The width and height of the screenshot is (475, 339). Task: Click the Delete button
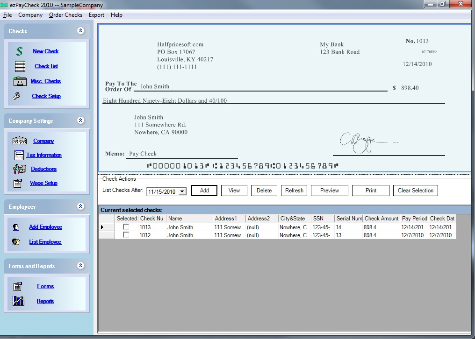(264, 191)
